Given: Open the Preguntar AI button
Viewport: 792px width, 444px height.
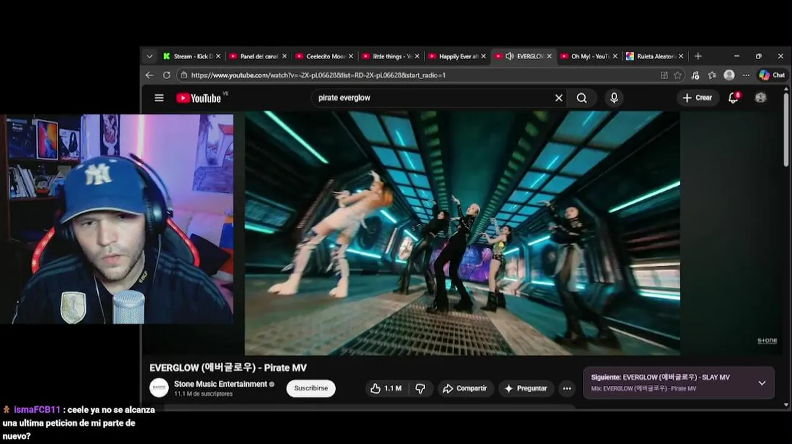Looking at the screenshot, I should coord(526,388).
